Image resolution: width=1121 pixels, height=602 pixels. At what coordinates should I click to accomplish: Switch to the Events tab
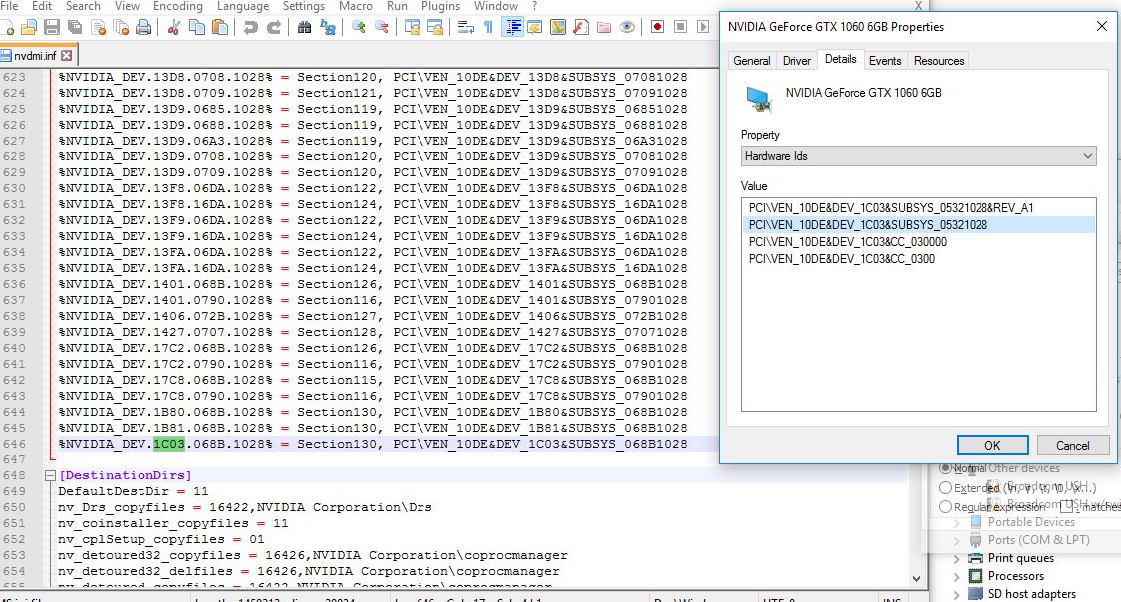click(x=885, y=61)
